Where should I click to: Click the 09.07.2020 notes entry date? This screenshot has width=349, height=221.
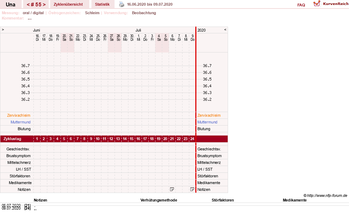tap(11, 208)
